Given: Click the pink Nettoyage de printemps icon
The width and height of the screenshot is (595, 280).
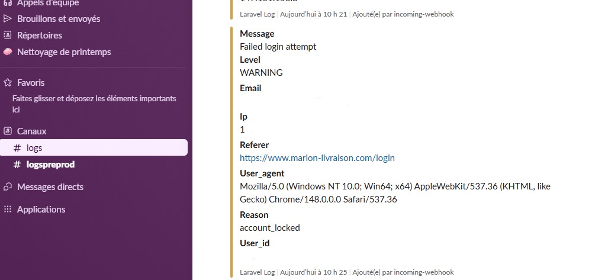Looking at the screenshot, I should 8,52.
